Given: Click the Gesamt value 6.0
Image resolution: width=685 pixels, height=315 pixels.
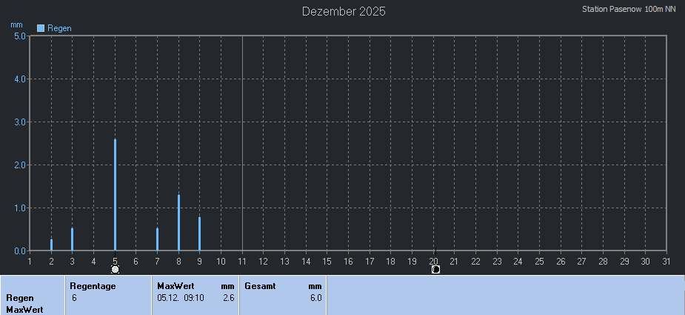Looking at the screenshot, I should 315,298.
